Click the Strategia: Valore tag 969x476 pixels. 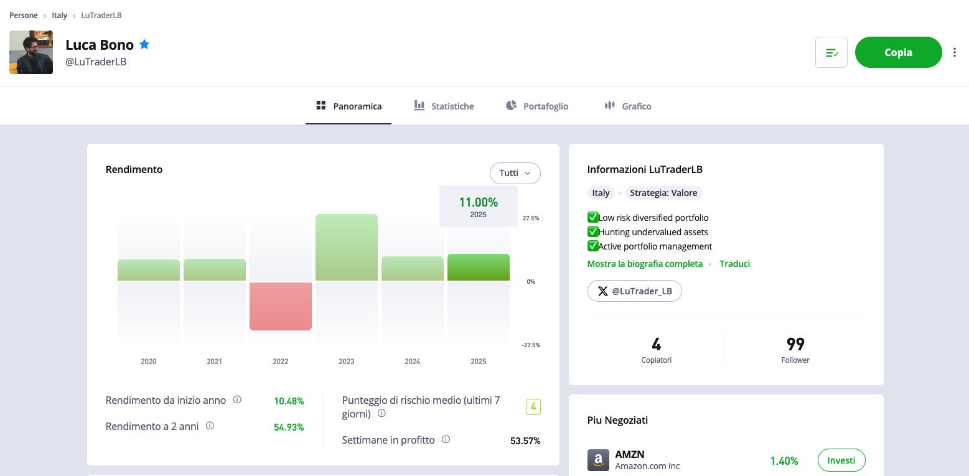tap(663, 193)
